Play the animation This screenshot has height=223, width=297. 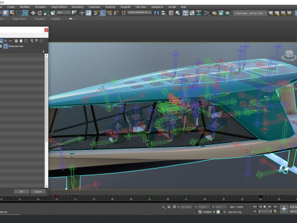click(x=265, y=207)
